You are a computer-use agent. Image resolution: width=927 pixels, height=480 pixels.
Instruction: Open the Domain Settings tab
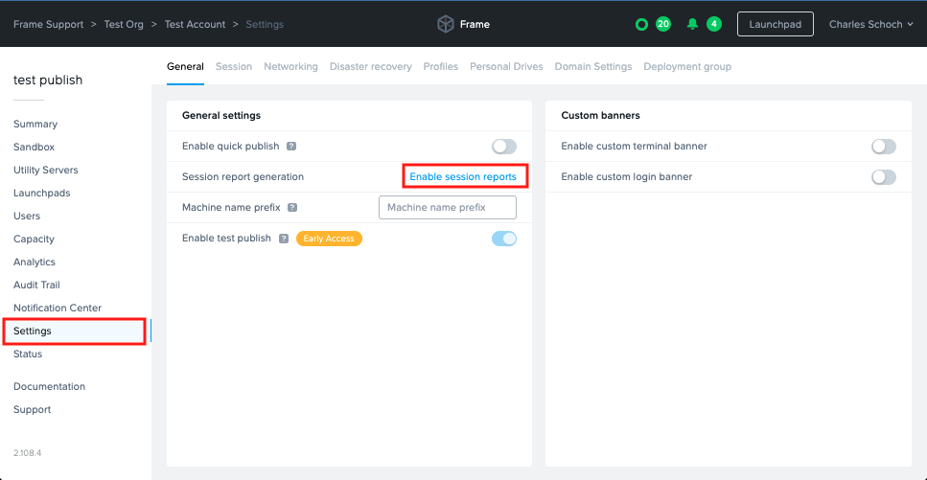[593, 67]
